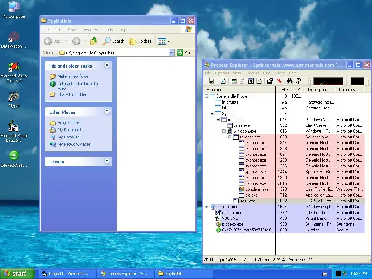Open the Favorites menu in SpyBullets
The width and height of the screenshot is (372, 279).
pyautogui.click(x=89, y=29)
